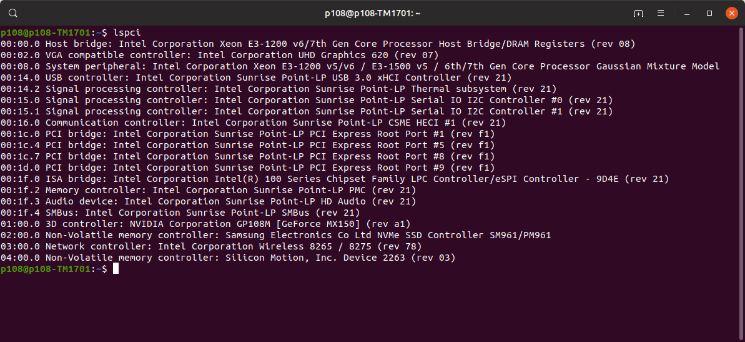Viewport: 745px width, 342px height.
Task: Click the Thermal subsystem line
Action: [x=279, y=89]
